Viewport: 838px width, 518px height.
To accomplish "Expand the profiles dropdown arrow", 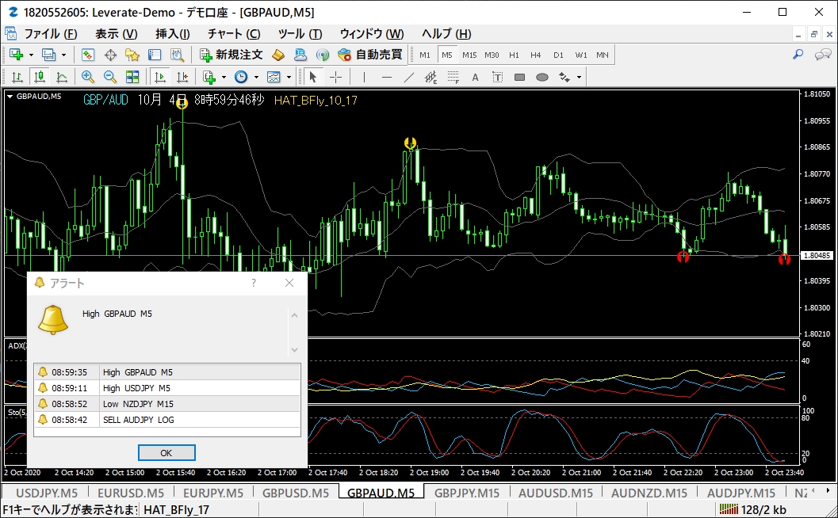I will pos(63,55).
